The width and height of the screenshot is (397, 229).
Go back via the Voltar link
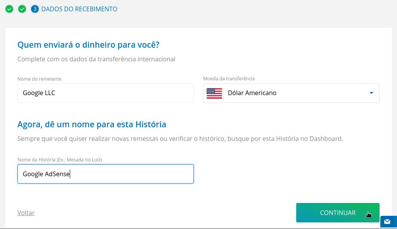pos(26,213)
